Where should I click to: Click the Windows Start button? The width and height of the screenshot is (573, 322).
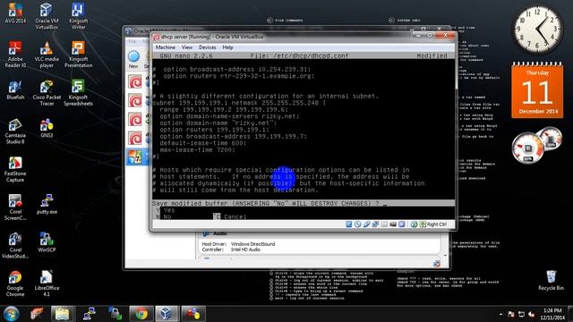click(x=11, y=314)
